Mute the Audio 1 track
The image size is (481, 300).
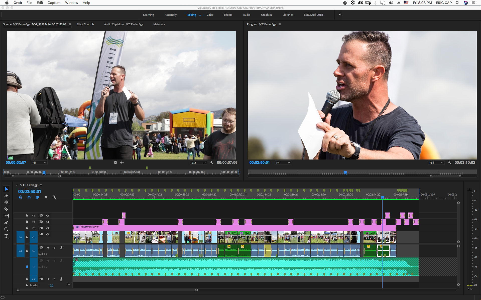click(48, 247)
